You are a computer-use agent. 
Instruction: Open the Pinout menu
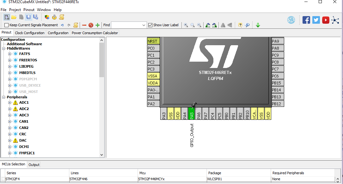click(29, 9)
